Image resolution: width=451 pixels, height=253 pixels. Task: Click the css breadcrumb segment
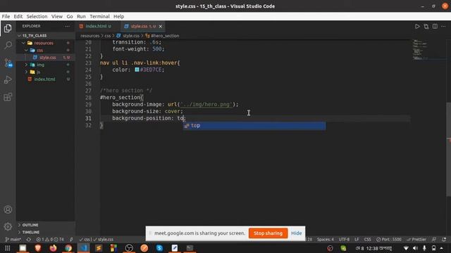[108, 36]
